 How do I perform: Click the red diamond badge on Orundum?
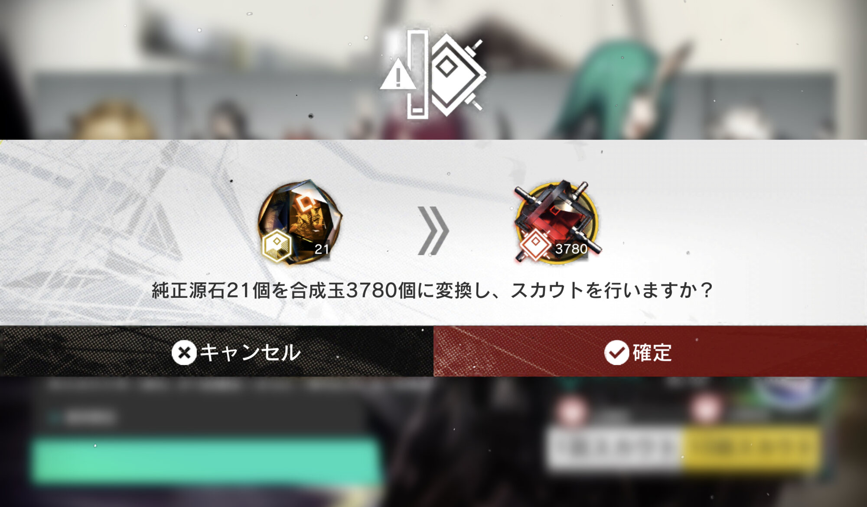tap(535, 245)
